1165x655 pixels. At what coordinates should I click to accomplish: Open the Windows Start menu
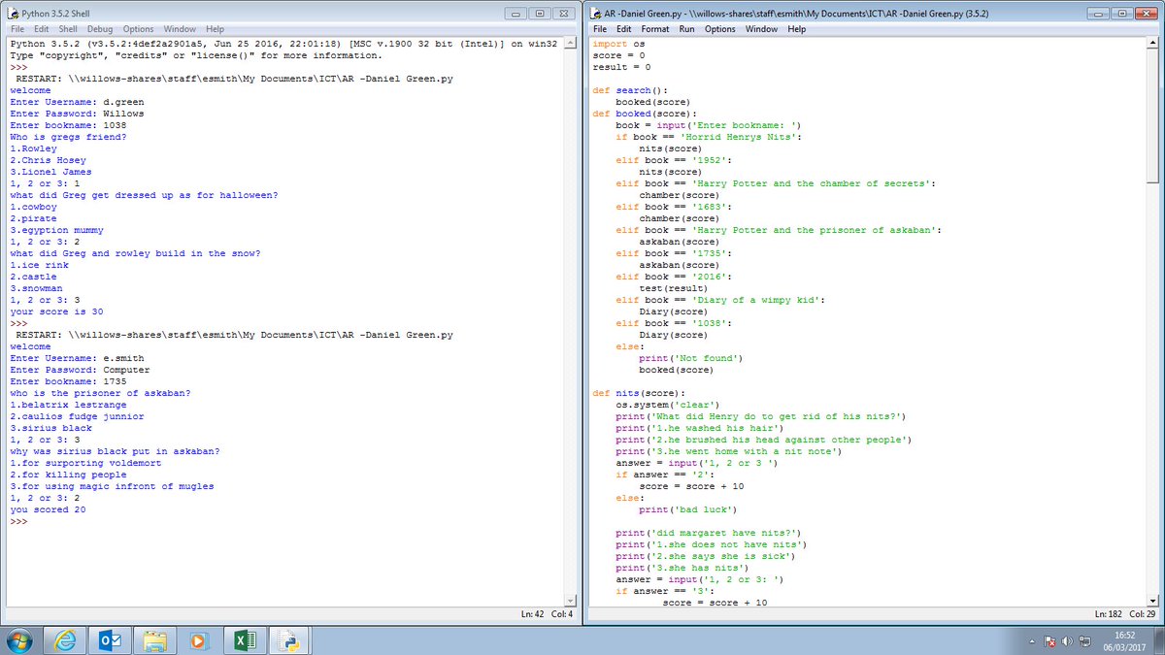coord(20,640)
